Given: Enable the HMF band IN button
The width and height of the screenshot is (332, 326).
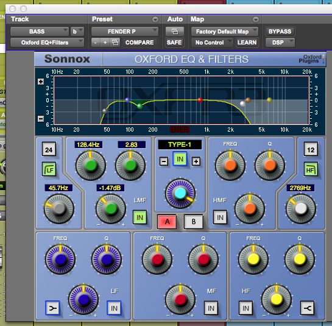Looking at the screenshot, I should 220,218.
